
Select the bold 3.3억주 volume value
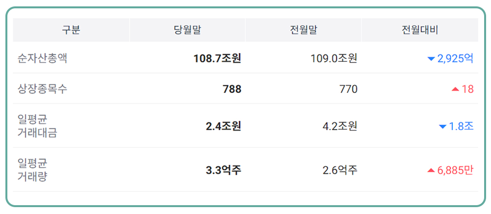pyautogui.click(x=223, y=170)
